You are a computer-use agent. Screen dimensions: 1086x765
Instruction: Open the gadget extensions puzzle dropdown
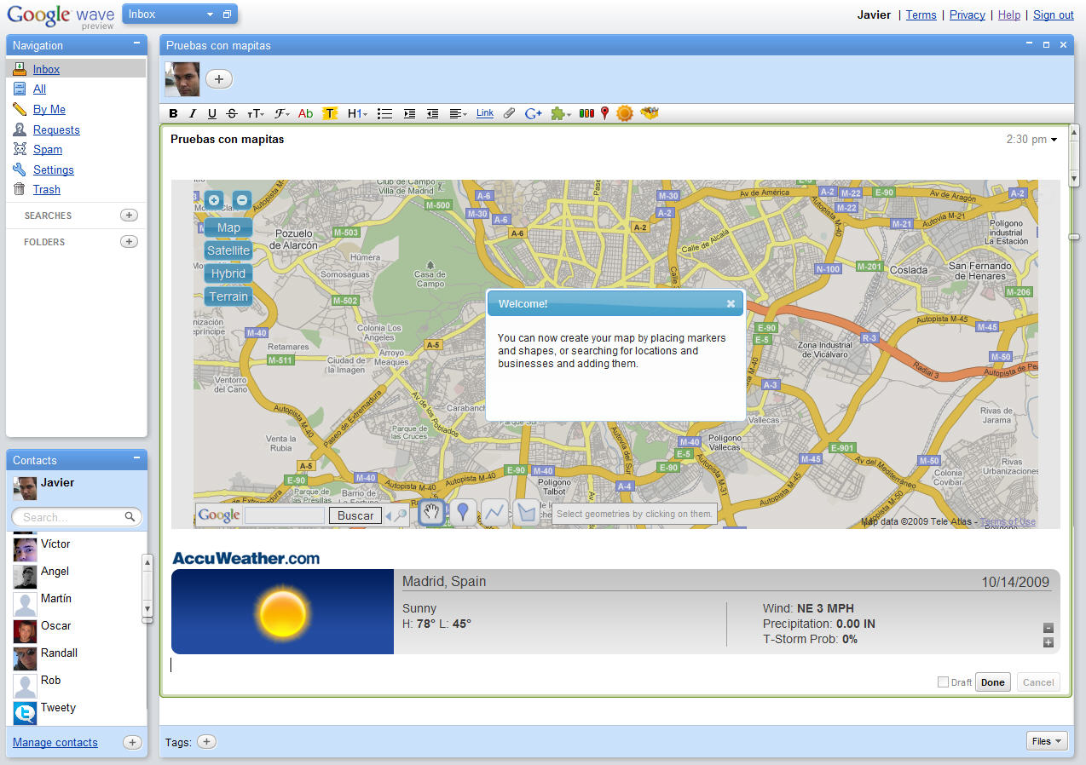pyautogui.click(x=561, y=113)
